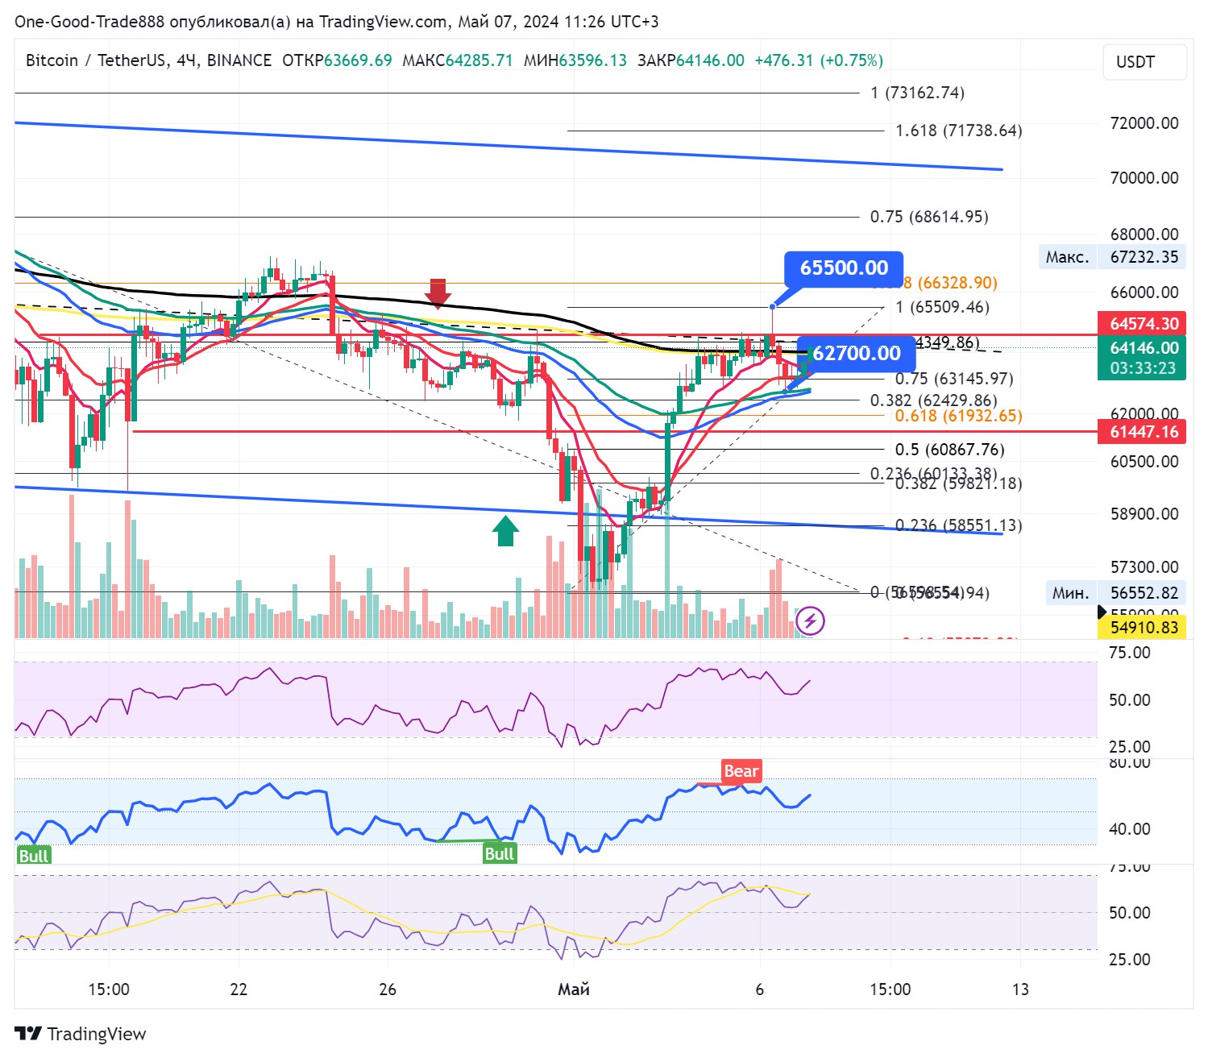Click the Макс. 67232.35 high label
Screen dimensions: 1208x1058
pos(1111,257)
